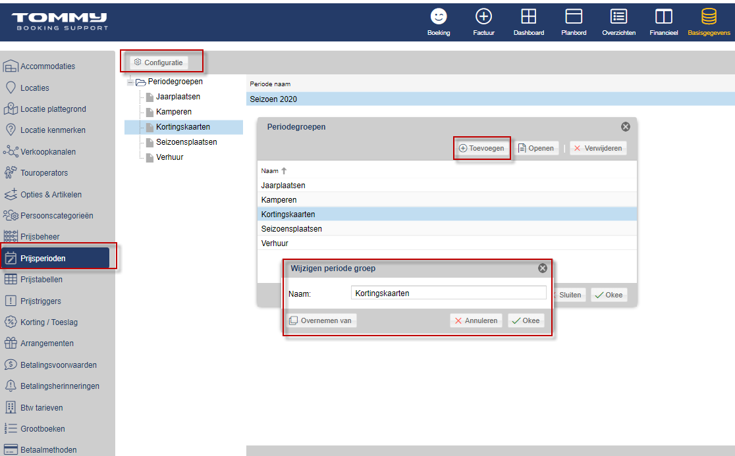Go to Dashboard in top bar
Screen dimensions: 735x456
tap(529, 22)
